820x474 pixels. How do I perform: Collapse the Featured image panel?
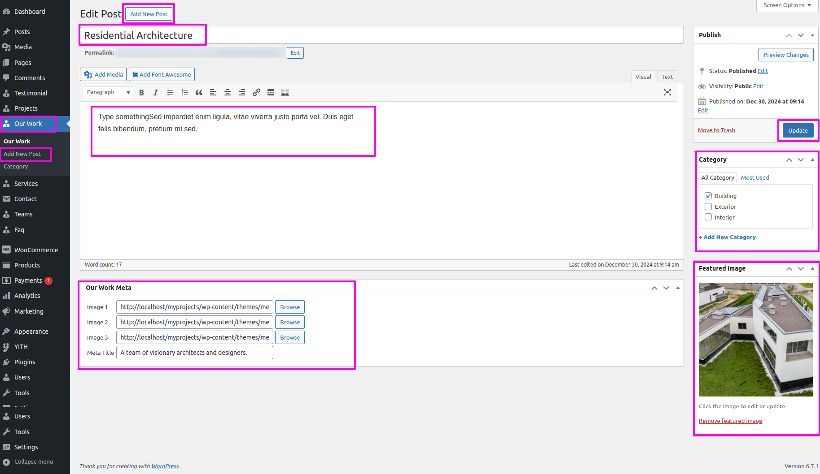pos(812,268)
